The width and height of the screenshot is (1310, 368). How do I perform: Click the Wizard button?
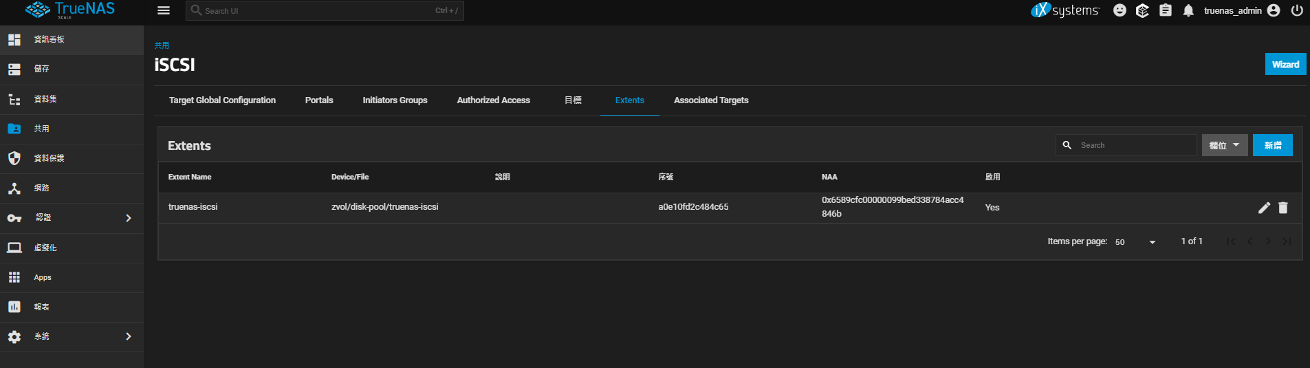coord(1285,65)
